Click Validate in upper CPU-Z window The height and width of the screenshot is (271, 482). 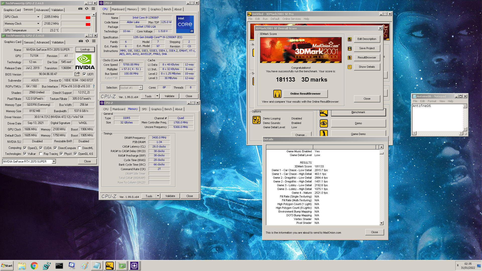(169, 96)
